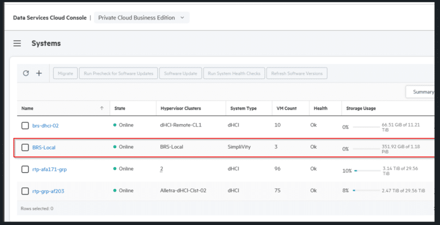Expand the 2 hypervisor clusters for rtp-afa171-grp

tap(162, 169)
